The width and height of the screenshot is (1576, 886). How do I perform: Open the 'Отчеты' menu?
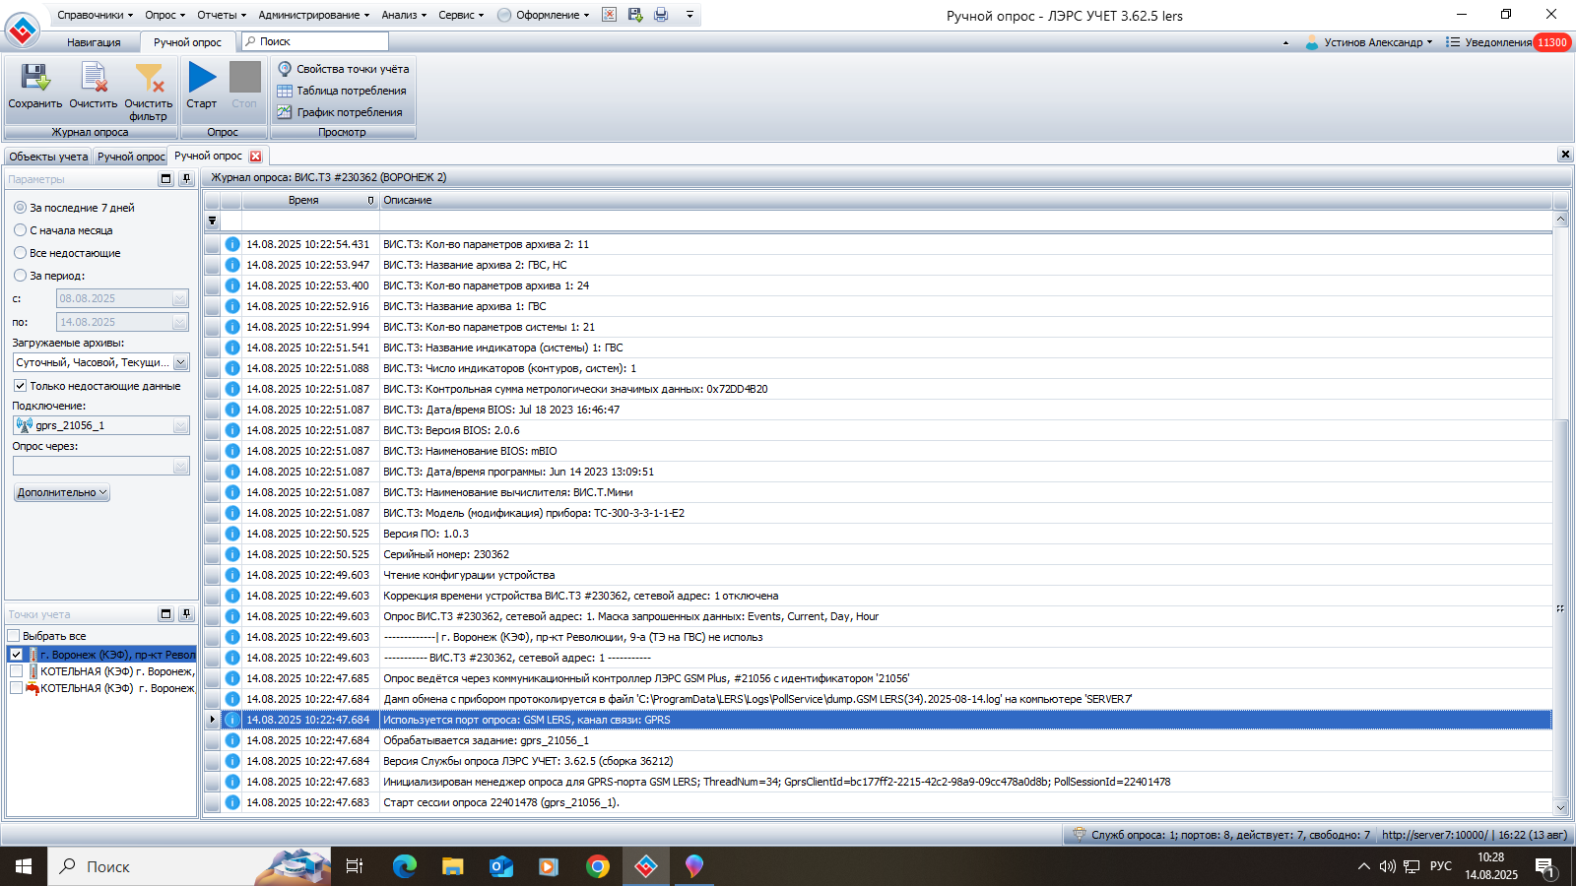click(x=221, y=15)
